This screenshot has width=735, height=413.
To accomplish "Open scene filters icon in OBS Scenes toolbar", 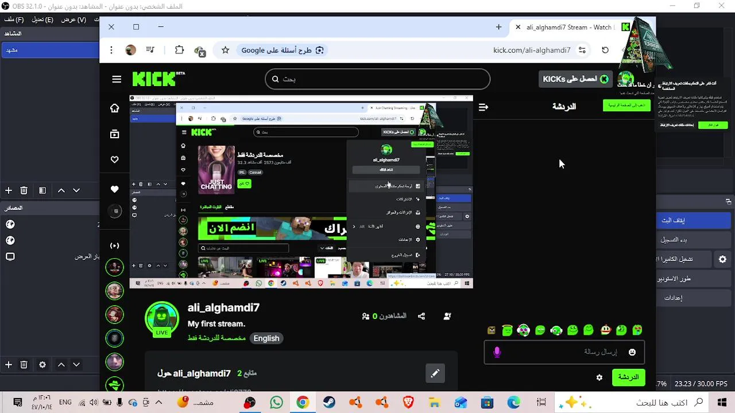I will coord(42,190).
